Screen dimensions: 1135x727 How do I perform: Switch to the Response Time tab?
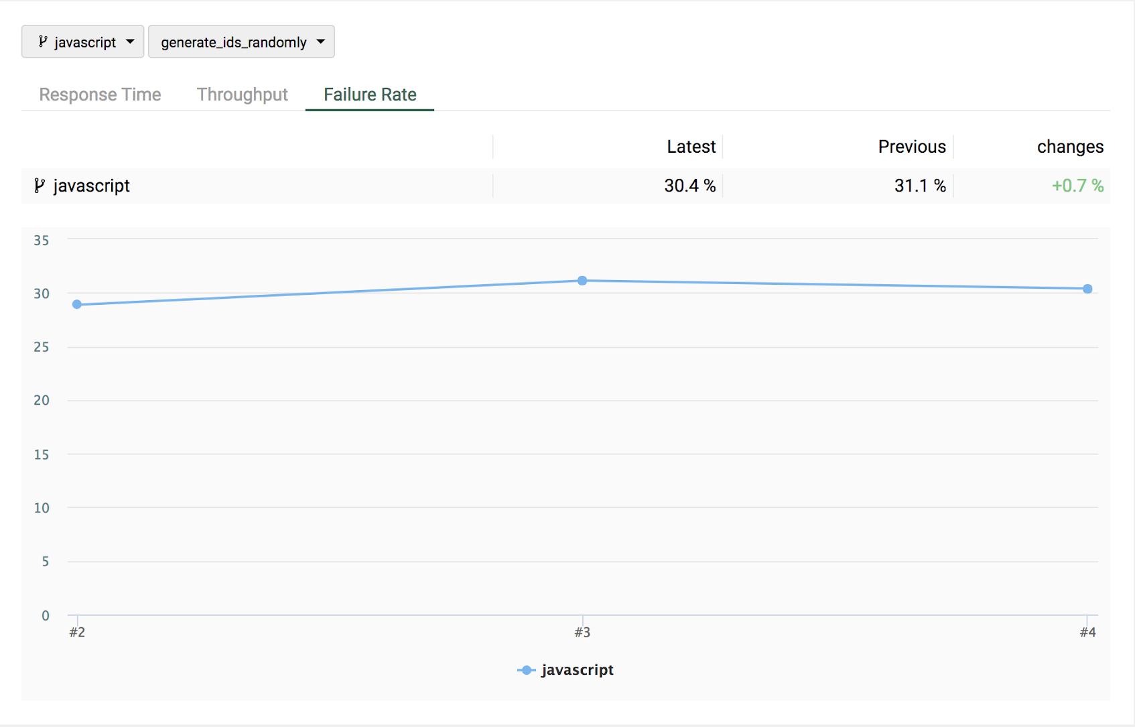pyautogui.click(x=100, y=94)
